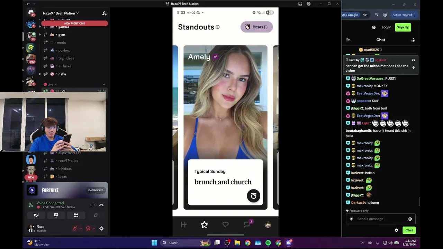Send a rose to Amely's prompt

tap(253, 196)
